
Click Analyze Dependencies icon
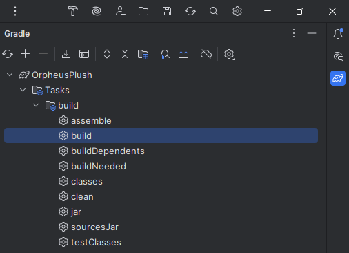[165, 55]
